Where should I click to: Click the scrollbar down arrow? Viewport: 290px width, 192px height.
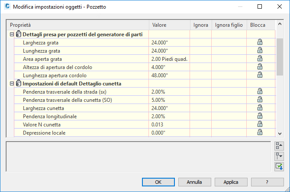coord(280,134)
